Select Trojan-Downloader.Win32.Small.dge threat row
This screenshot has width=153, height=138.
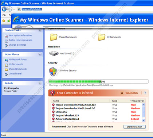coord(97,105)
